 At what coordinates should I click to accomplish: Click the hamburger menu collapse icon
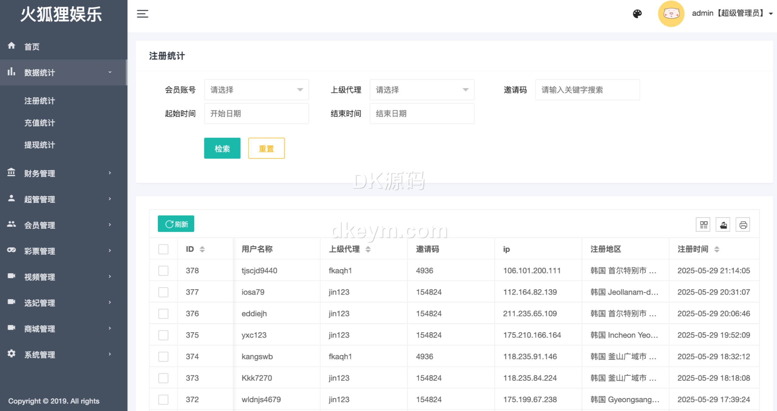(x=142, y=14)
